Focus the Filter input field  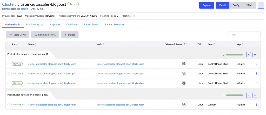click(x=244, y=35)
